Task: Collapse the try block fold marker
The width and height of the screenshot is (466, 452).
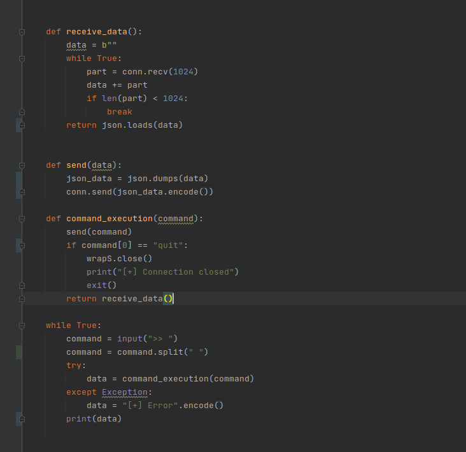Action: tap(22, 366)
